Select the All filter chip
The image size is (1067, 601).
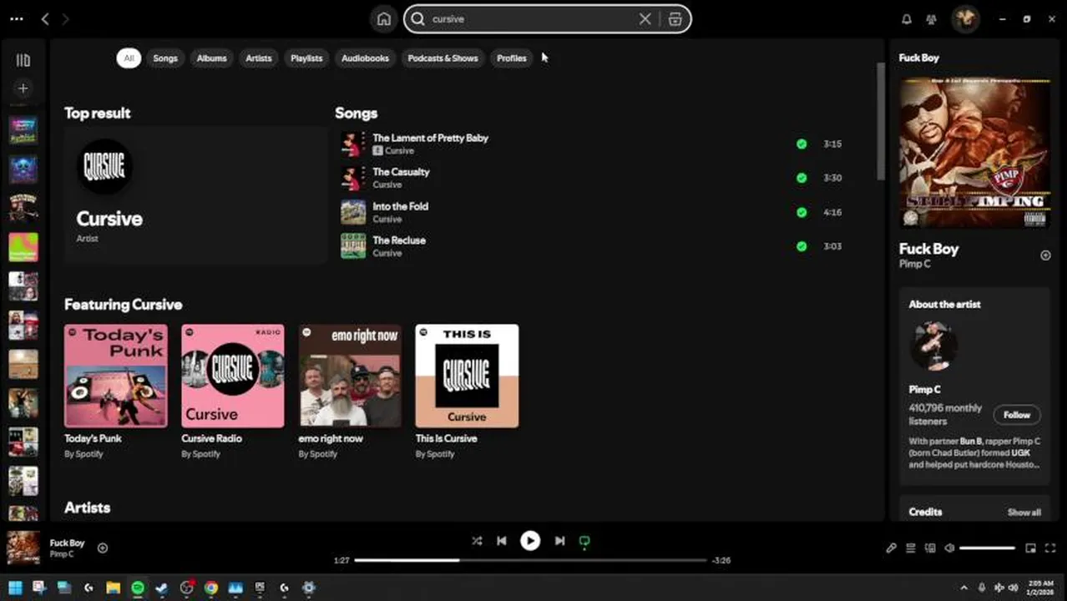(x=129, y=58)
